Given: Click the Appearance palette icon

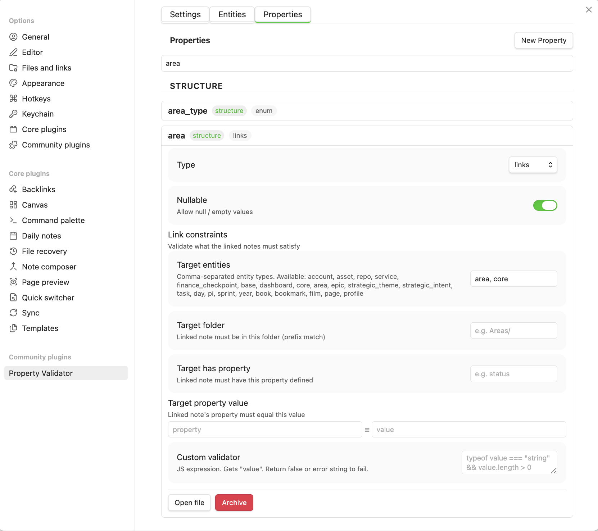Looking at the screenshot, I should (13, 83).
